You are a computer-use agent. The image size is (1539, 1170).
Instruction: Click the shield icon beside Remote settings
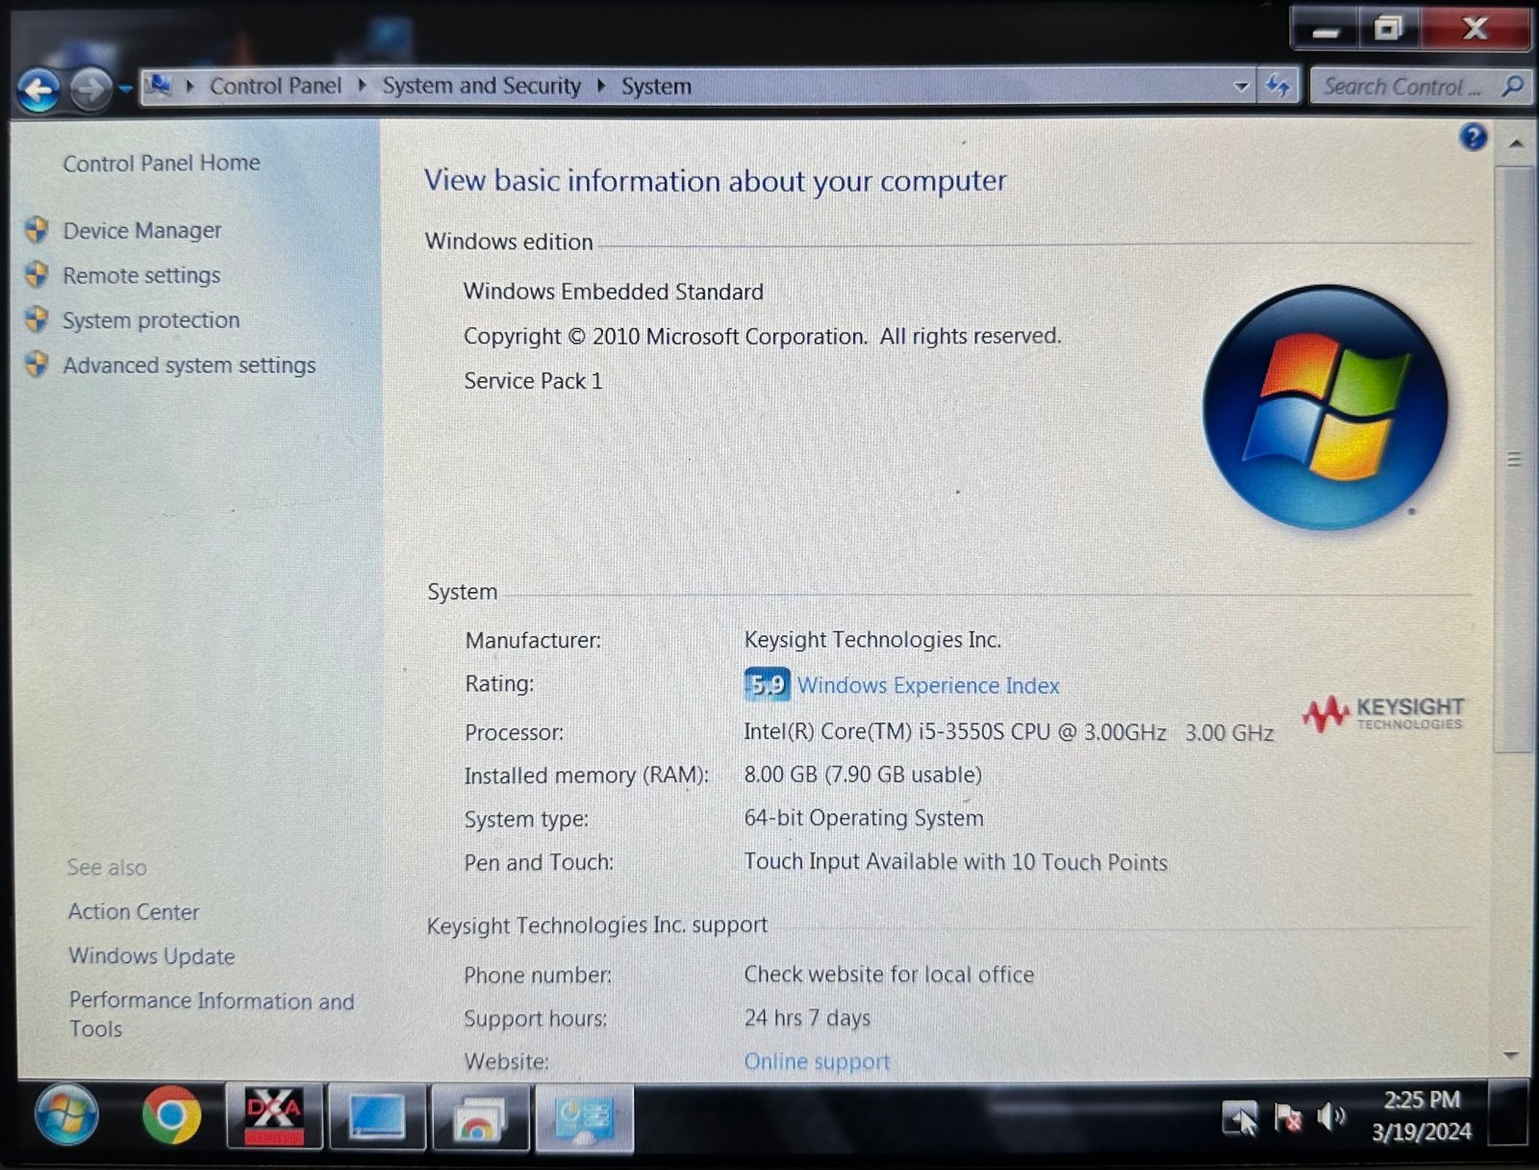pos(38,274)
